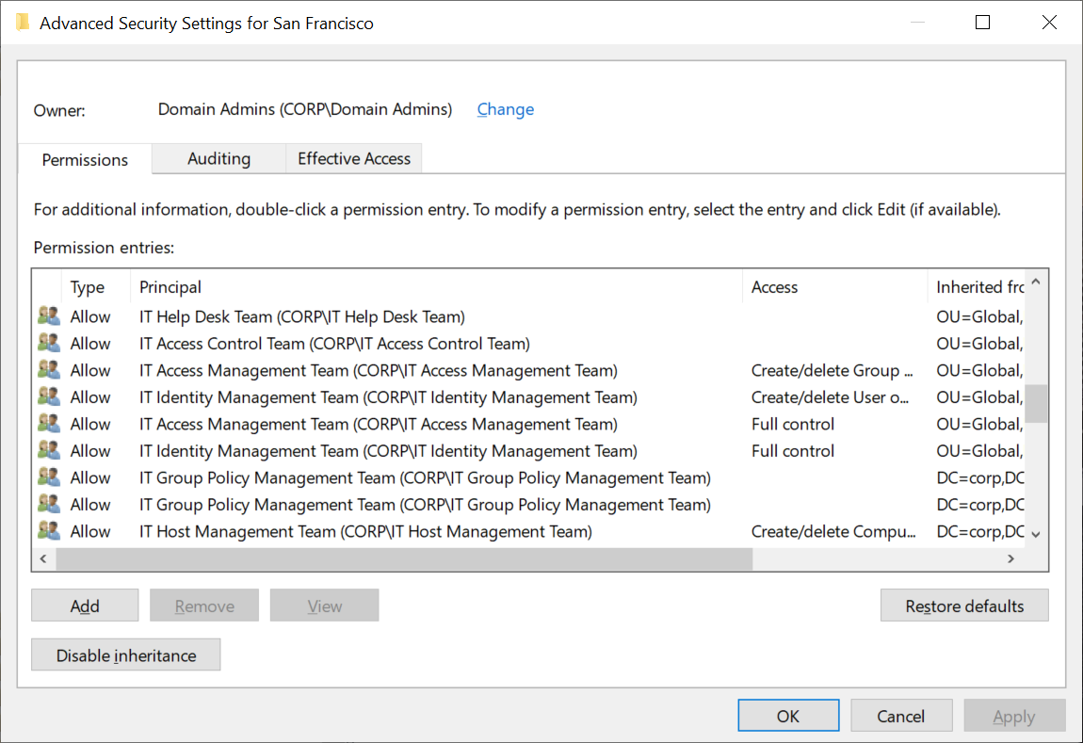Click the OK button
This screenshot has height=743, width=1083.
pos(788,716)
